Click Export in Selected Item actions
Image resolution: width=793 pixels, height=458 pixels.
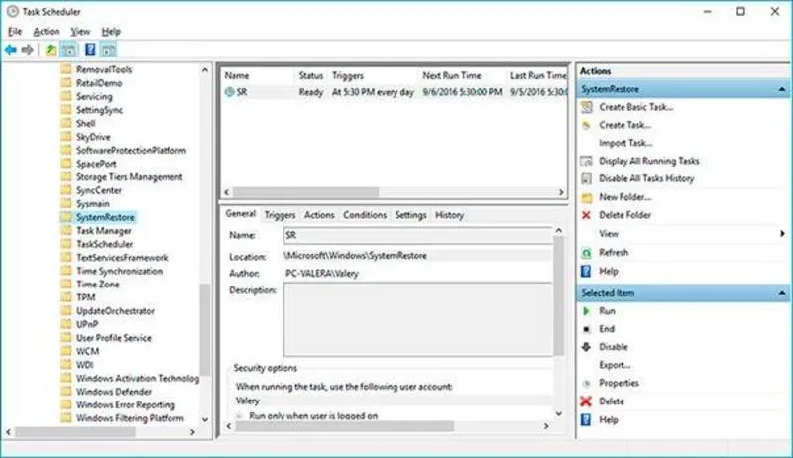616,365
